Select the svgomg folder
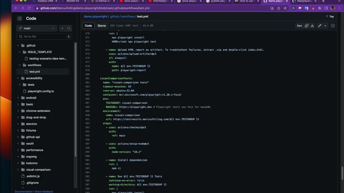 pos(31,157)
